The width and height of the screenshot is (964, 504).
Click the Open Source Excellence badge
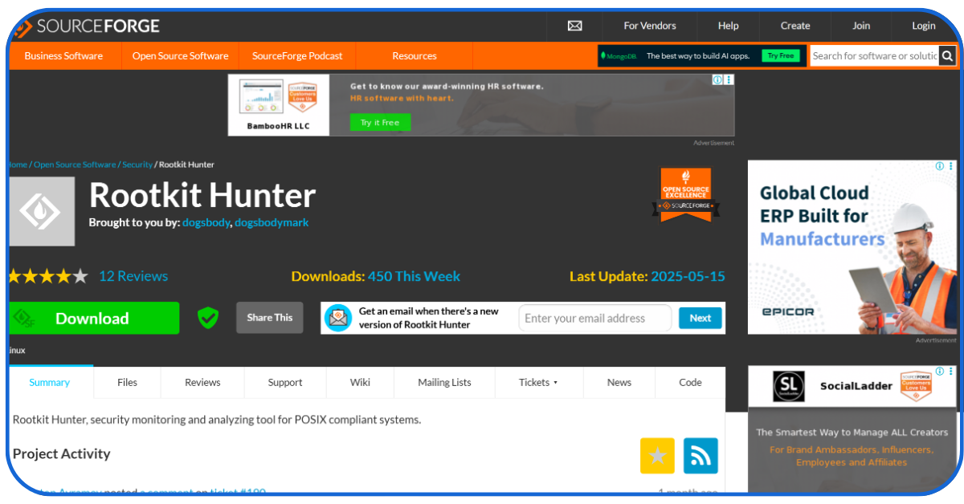(x=685, y=195)
